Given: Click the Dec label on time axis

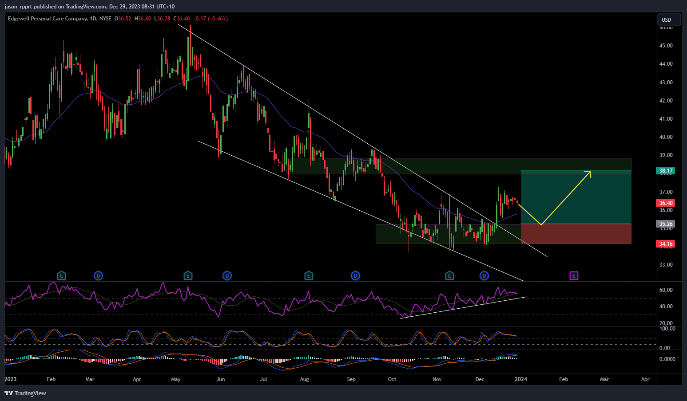Looking at the screenshot, I should pyautogui.click(x=480, y=379).
